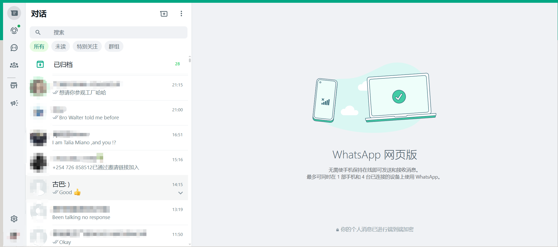558x247 pixels.
Task: Click the 11:50 timestamp
Action: pos(177,235)
